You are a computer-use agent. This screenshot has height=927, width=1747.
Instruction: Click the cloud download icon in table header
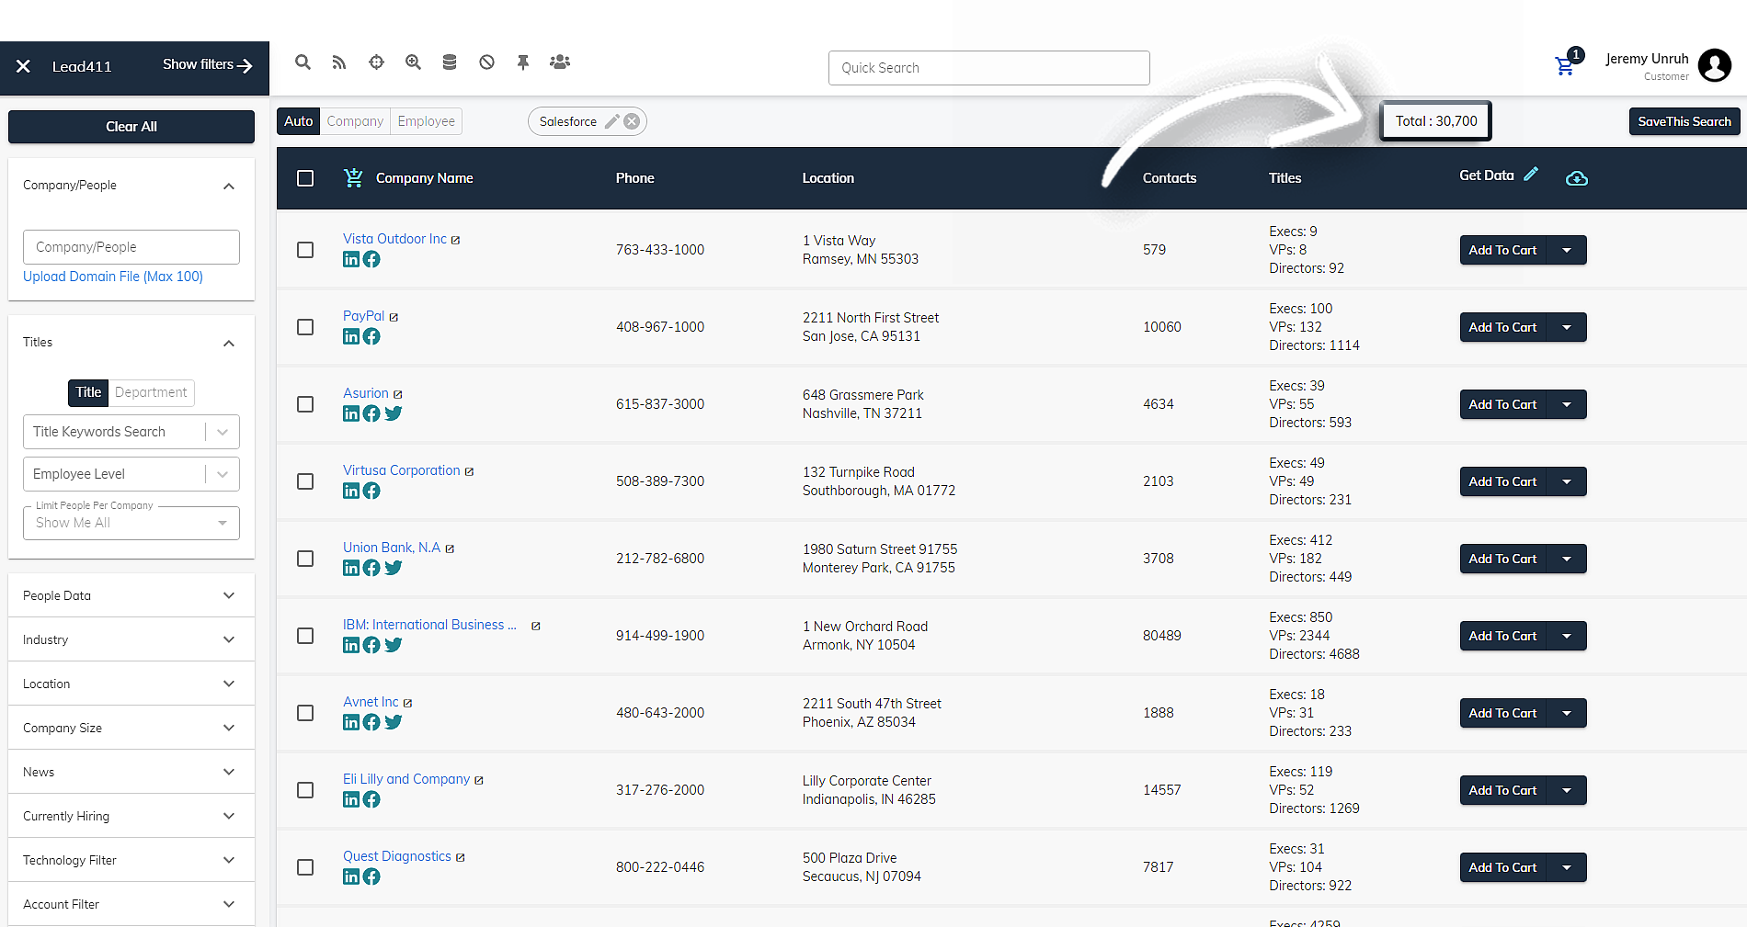(1577, 178)
